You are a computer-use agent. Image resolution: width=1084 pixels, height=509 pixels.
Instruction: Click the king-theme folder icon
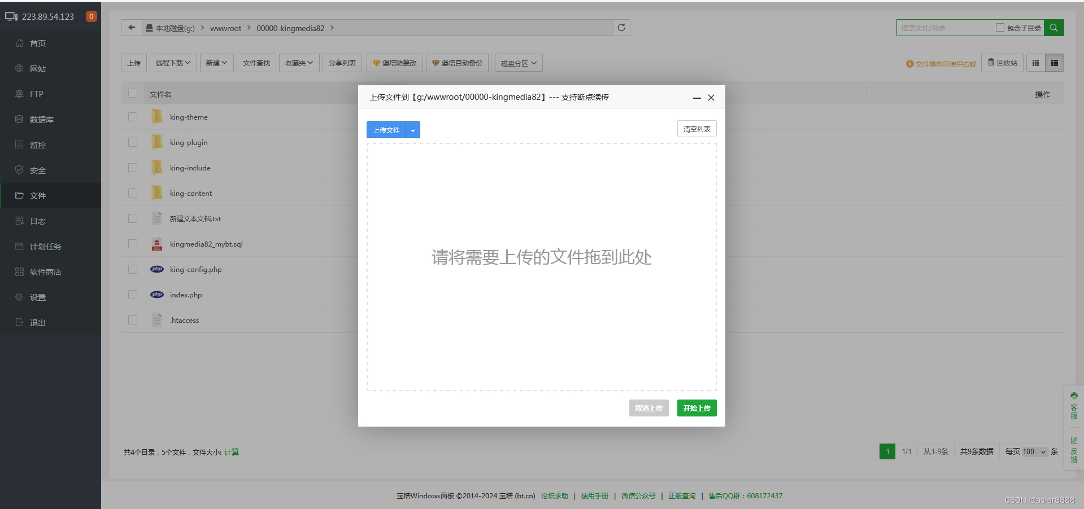tap(157, 117)
